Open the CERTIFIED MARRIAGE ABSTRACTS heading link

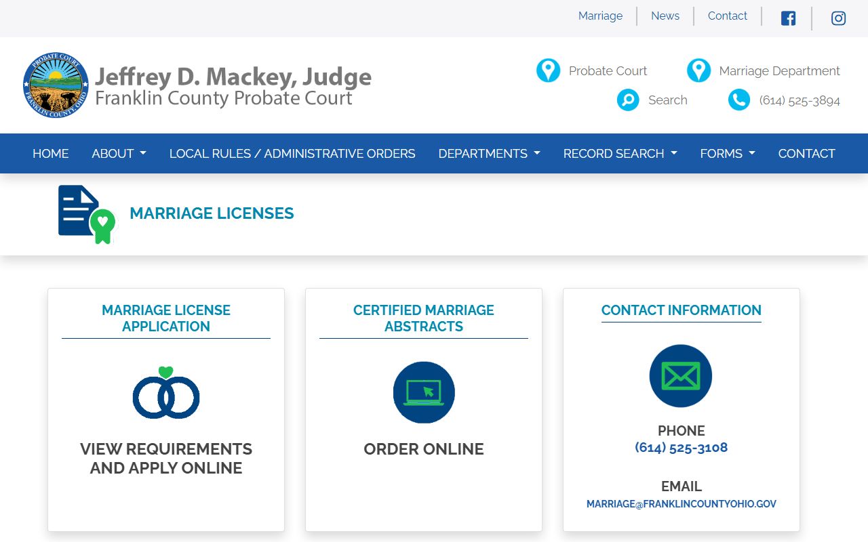(424, 318)
